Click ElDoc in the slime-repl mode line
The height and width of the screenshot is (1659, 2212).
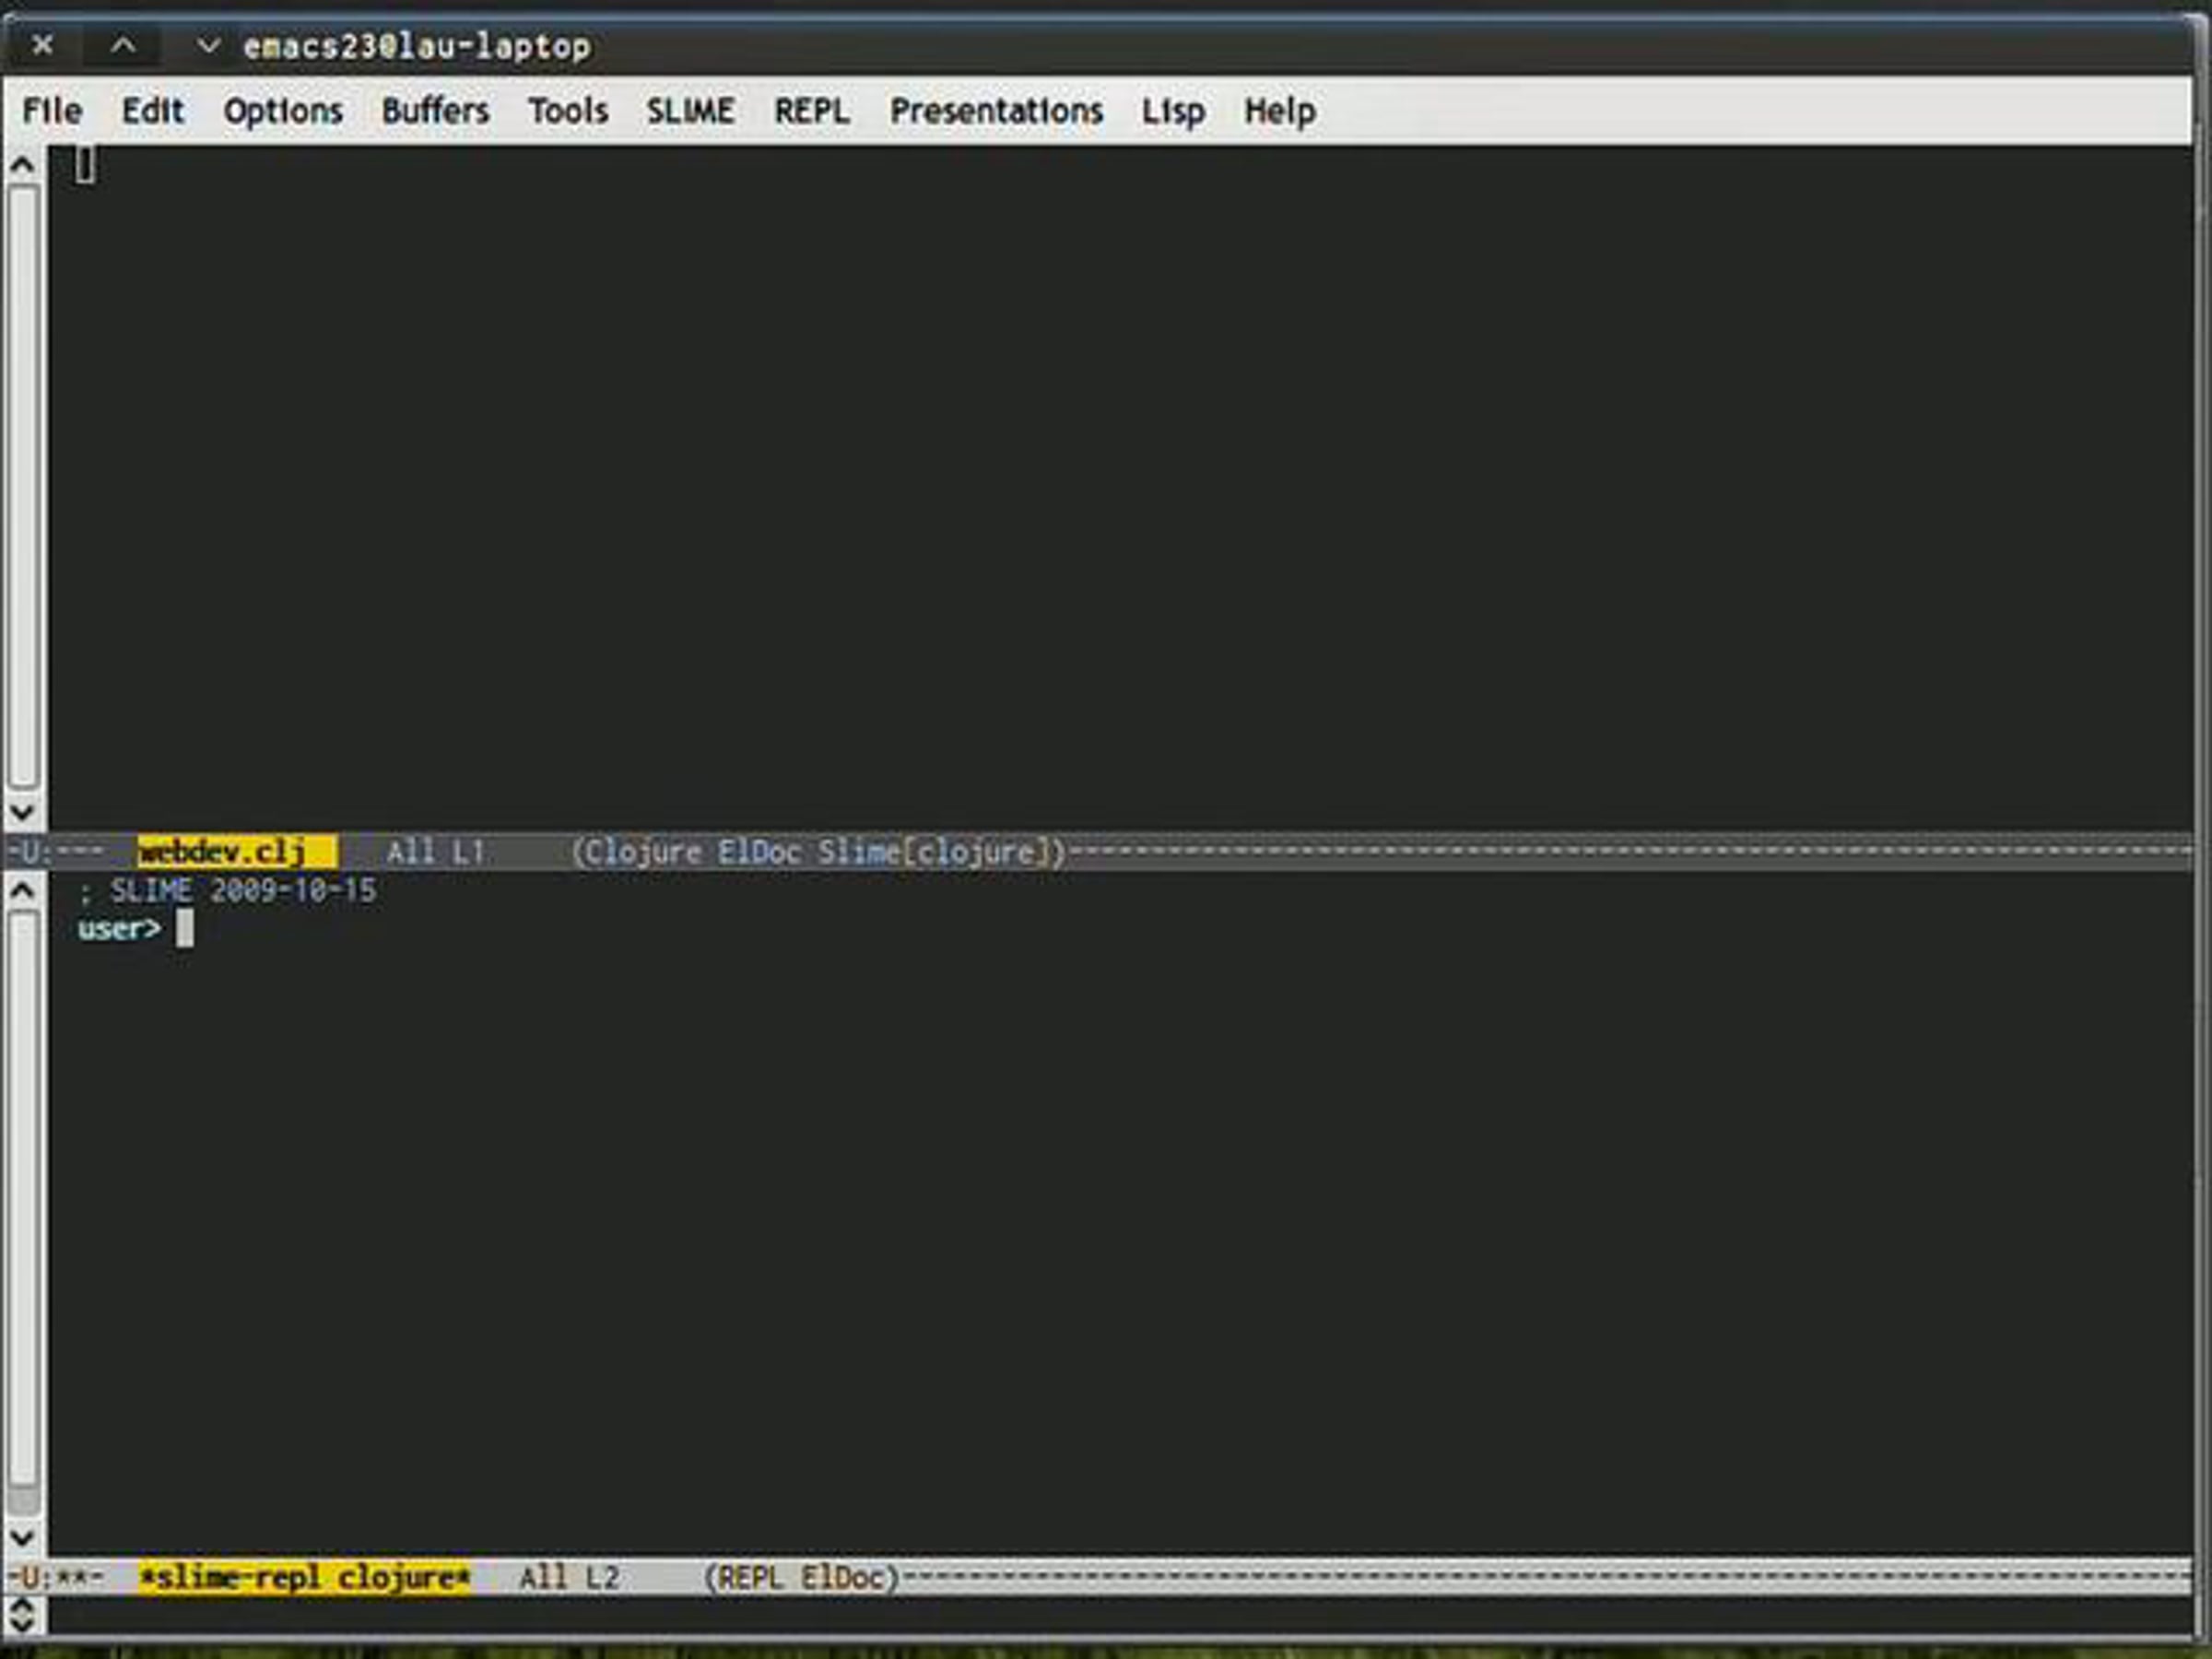click(842, 1578)
